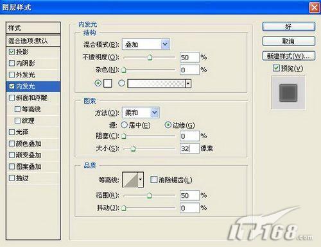Click the 大小(S) size slider handle

tap(133, 148)
